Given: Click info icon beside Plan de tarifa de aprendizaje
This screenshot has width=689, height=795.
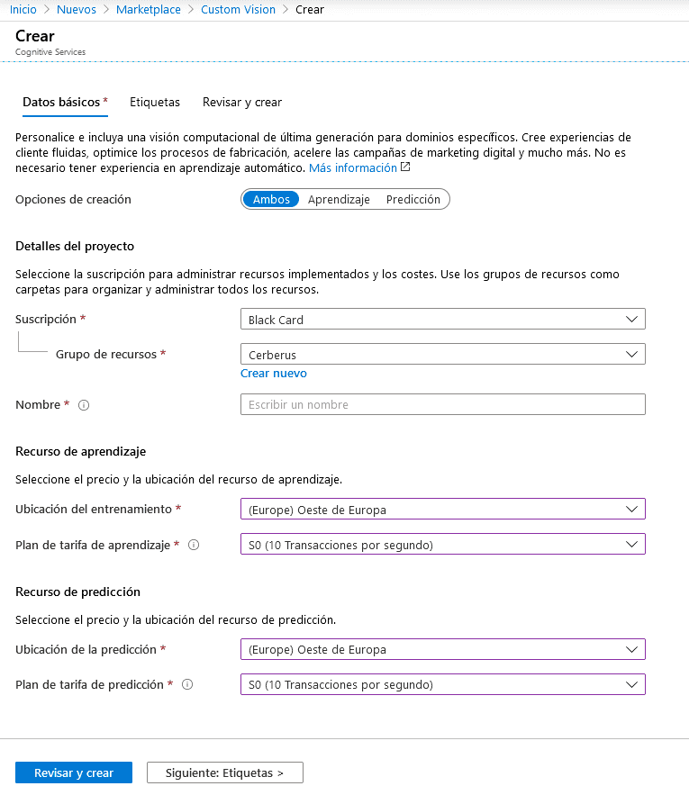Looking at the screenshot, I should coord(194,545).
